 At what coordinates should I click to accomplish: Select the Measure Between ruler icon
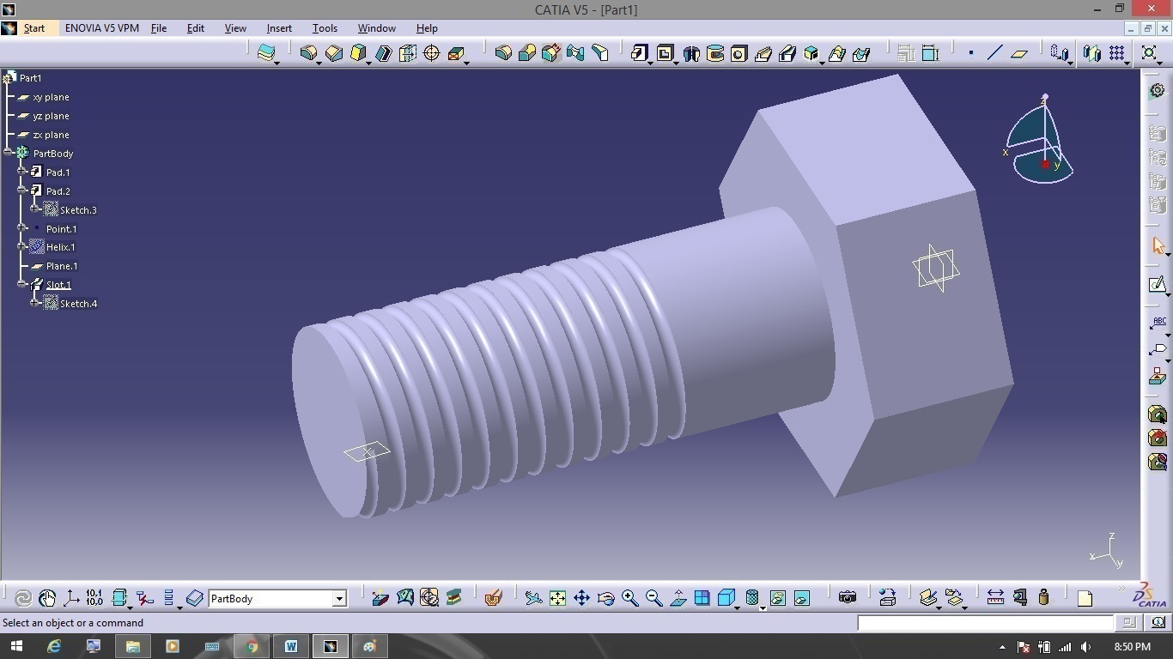point(995,598)
